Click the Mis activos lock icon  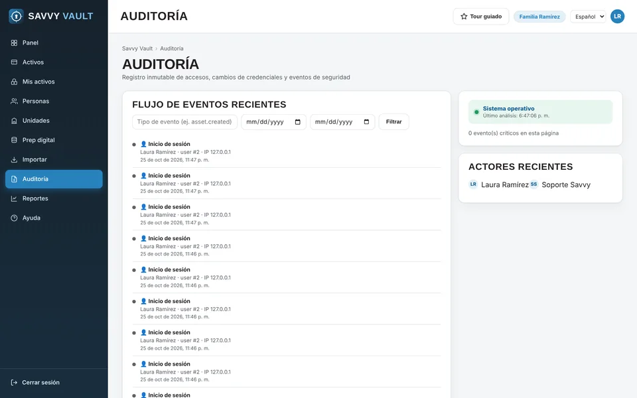pyautogui.click(x=14, y=82)
